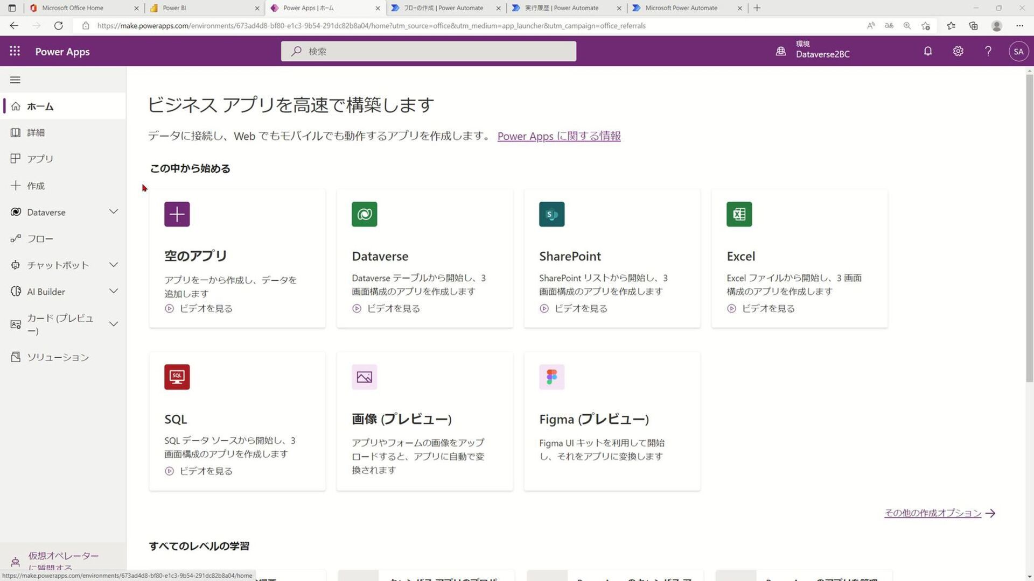
Task: Click the notifications bell icon
Action: 928,51
